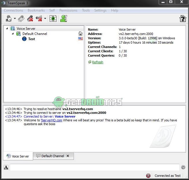Viewport: 189px width, 180px height.
Task: Collapse the Voice Server tree node
Action: [x=7, y=29]
